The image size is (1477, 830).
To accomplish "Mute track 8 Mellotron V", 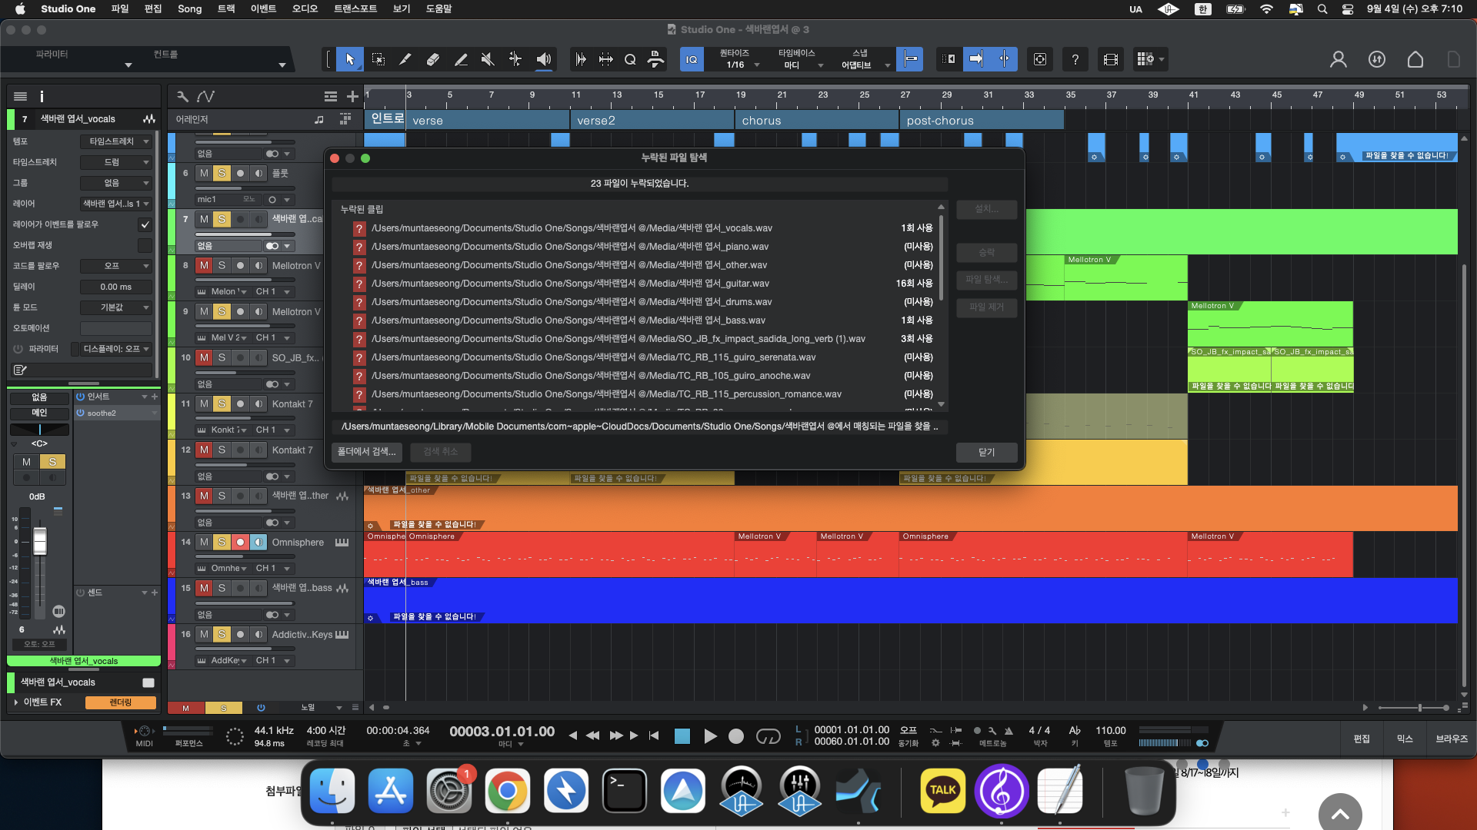I will [204, 265].
